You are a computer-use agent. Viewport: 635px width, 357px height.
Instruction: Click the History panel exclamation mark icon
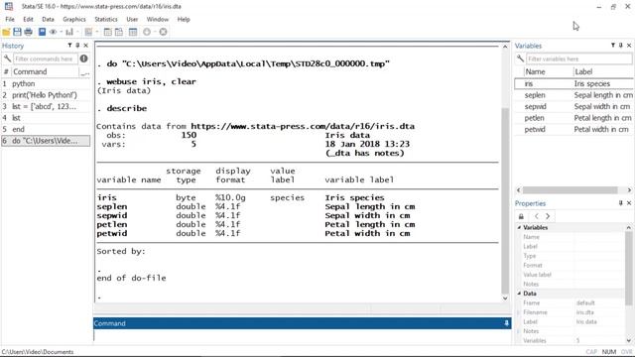click(x=83, y=59)
